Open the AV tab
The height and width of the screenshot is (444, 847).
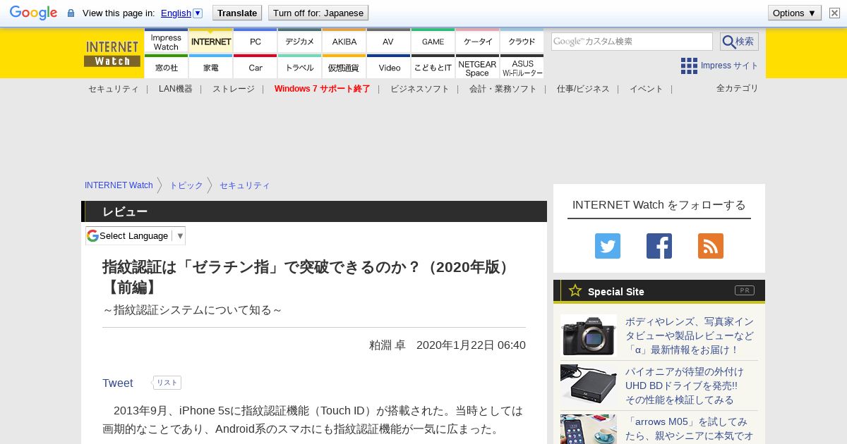[388, 42]
